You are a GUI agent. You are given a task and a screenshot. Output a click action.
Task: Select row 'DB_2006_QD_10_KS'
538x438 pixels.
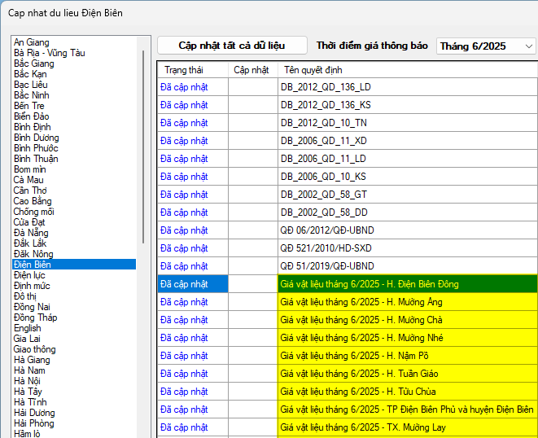tap(348, 177)
